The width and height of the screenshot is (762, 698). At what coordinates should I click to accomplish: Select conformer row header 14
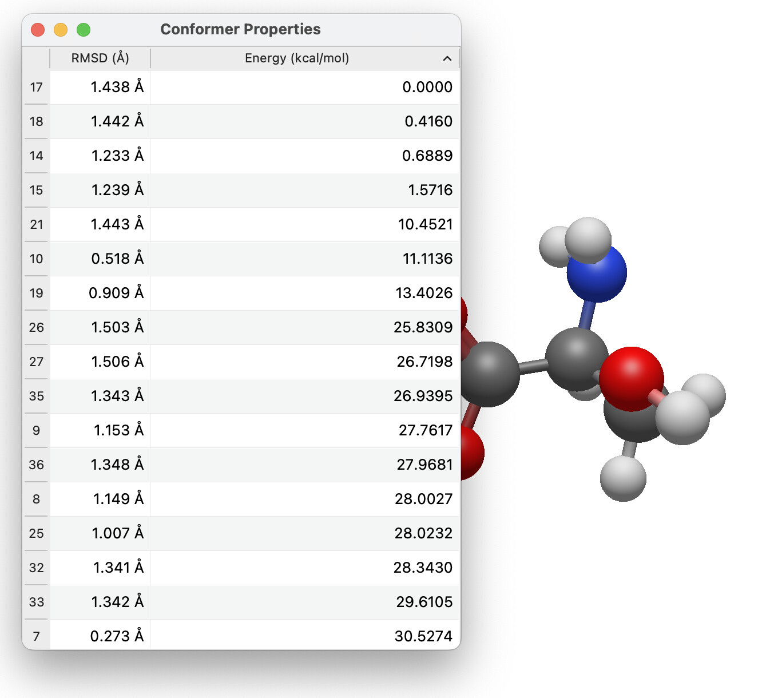click(36, 156)
